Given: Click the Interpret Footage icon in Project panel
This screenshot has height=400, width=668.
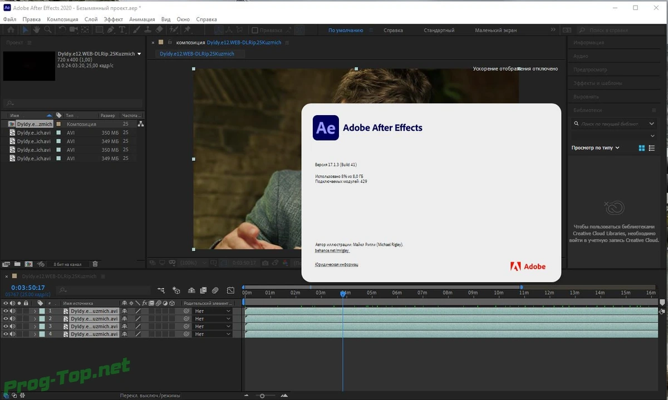Looking at the screenshot, I should click(x=6, y=264).
